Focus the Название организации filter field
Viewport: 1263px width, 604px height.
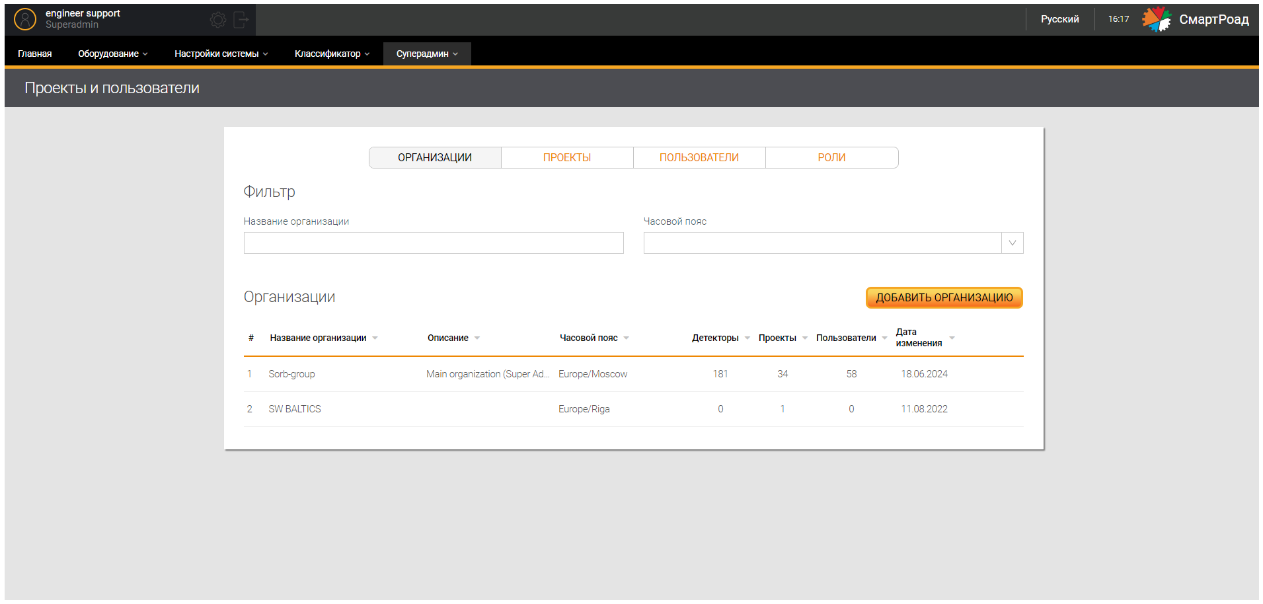pos(434,243)
